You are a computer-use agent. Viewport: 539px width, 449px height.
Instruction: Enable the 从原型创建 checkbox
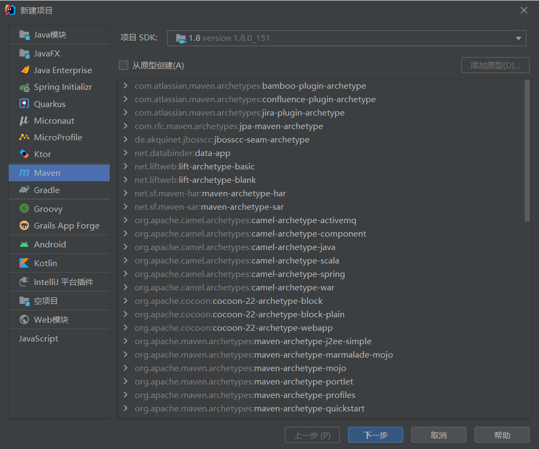click(x=124, y=66)
